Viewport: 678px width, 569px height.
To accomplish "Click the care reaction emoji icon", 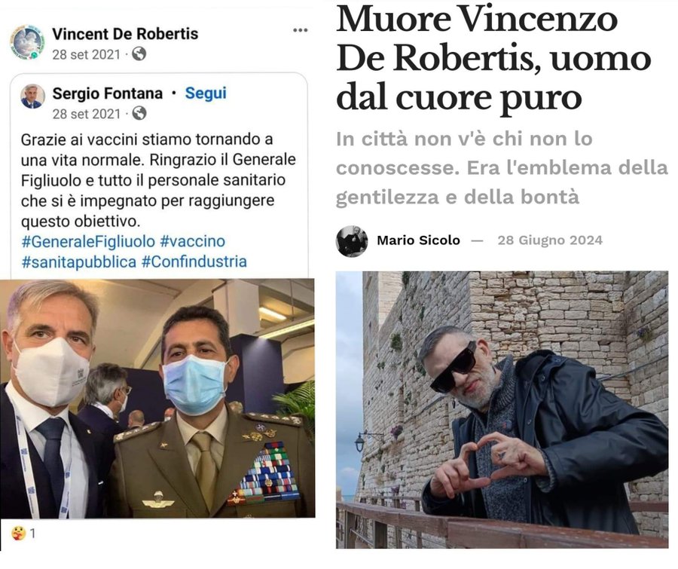I will tap(19, 533).
